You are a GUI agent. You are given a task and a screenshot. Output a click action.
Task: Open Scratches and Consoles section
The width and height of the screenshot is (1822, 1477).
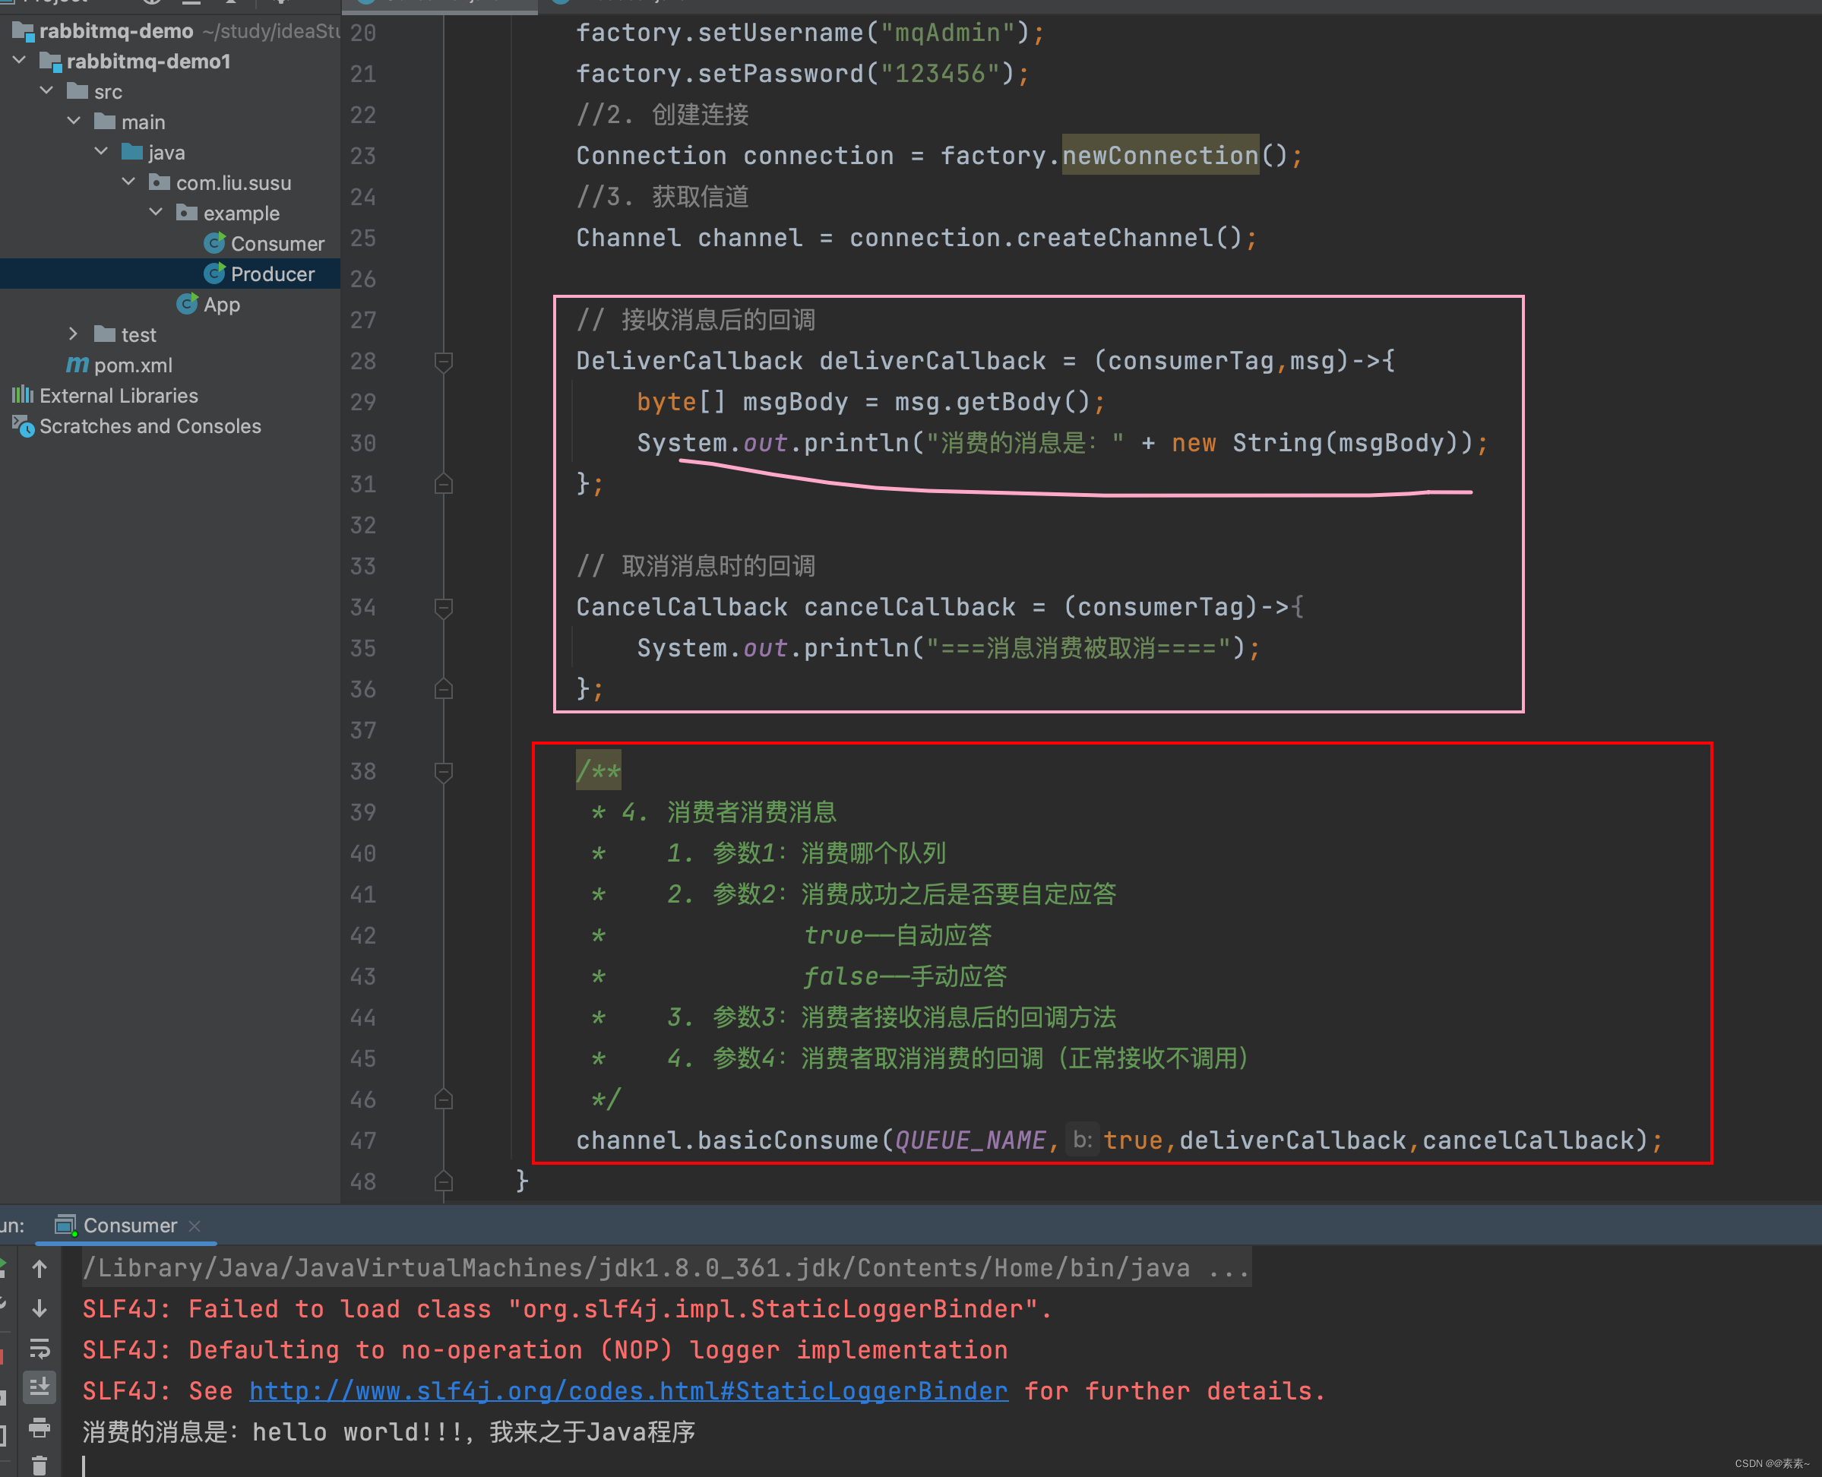click(152, 425)
